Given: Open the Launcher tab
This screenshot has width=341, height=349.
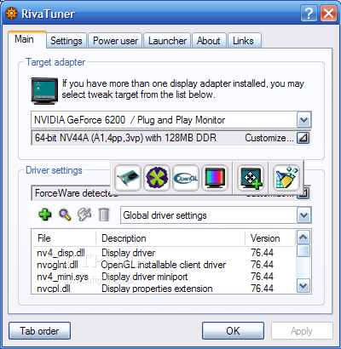Looking at the screenshot, I should point(167,41).
